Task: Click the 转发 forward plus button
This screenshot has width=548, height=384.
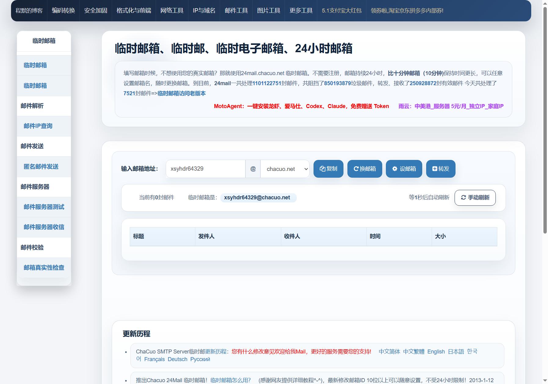Action: (441, 169)
